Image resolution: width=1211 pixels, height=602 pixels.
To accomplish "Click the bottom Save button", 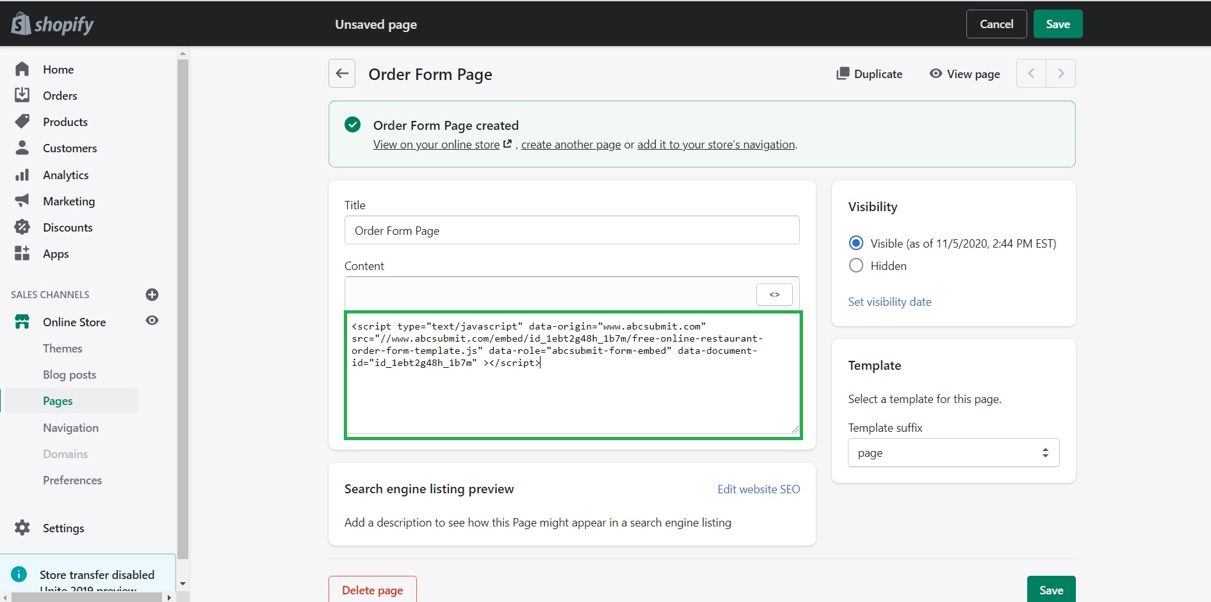I will (1051, 589).
